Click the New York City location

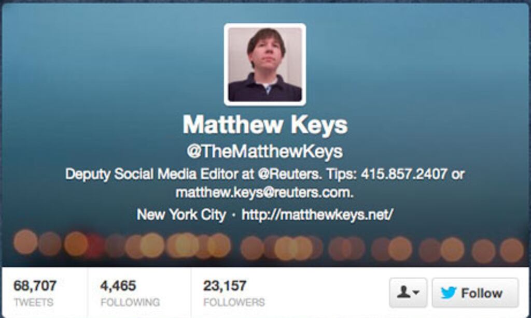click(181, 214)
